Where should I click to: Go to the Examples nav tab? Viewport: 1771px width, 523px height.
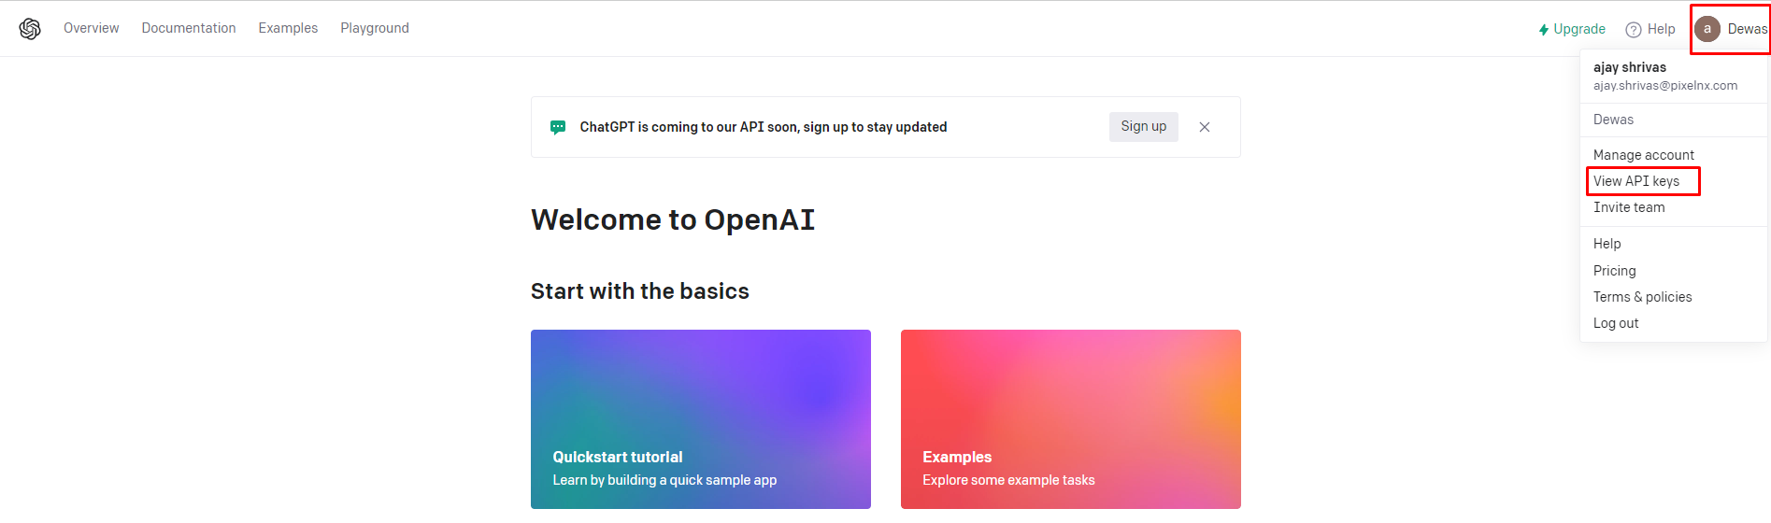tap(288, 28)
